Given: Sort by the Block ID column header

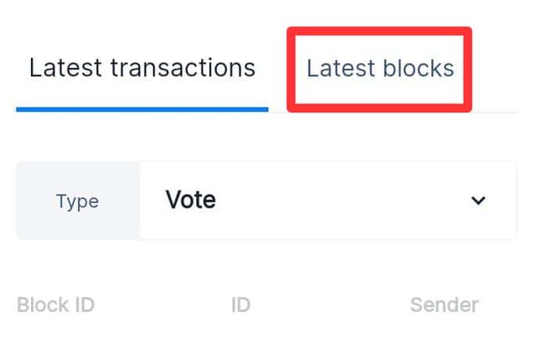Looking at the screenshot, I should pyautogui.click(x=55, y=305).
